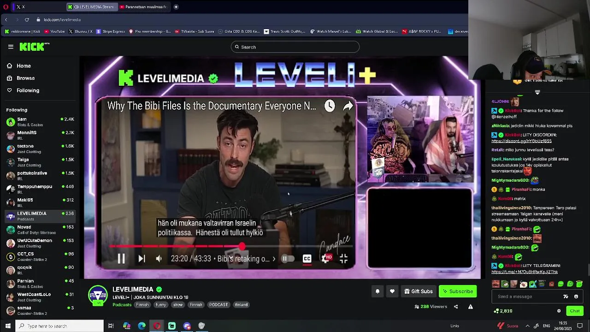
Task: Show hidden system tray icons
Action: 527,326
